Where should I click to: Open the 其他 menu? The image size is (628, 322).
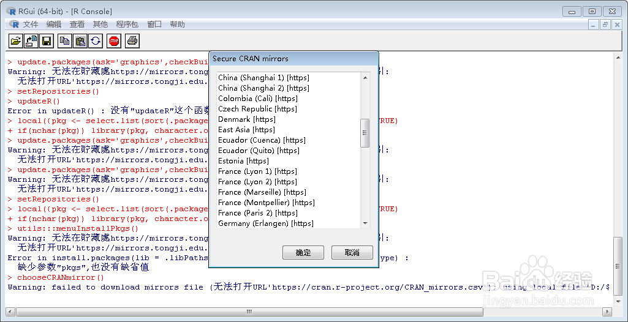click(x=100, y=24)
